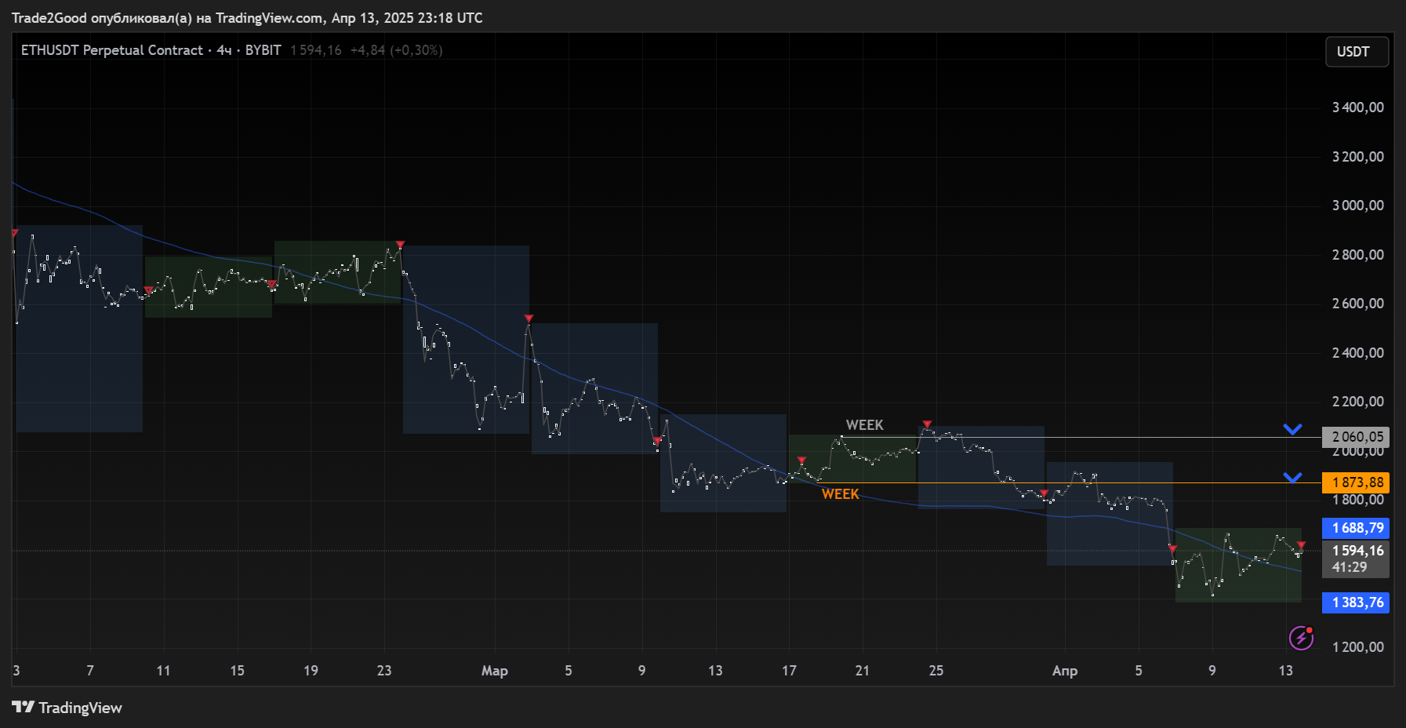
Task: Open the USDT currency selector
Action: click(x=1356, y=52)
